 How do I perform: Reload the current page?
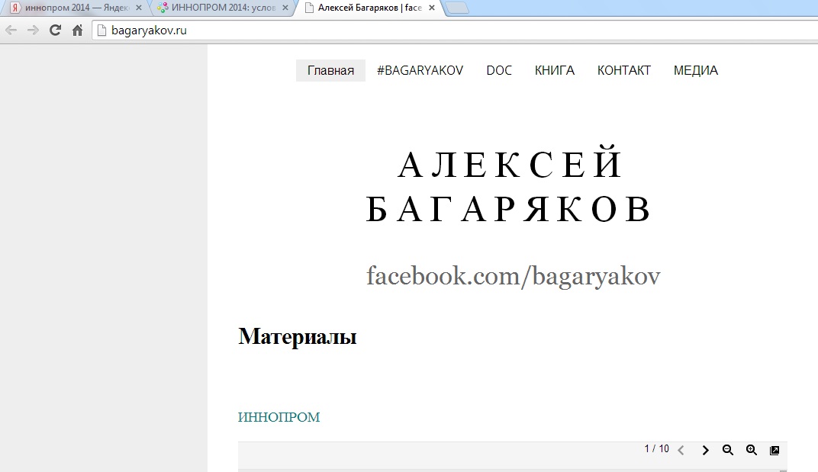point(55,31)
